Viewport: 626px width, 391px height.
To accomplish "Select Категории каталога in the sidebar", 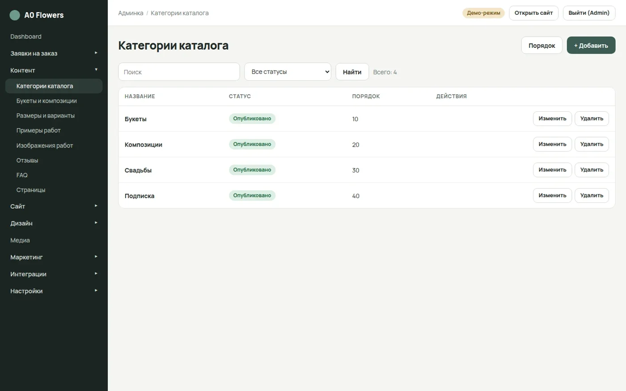I will (x=54, y=86).
